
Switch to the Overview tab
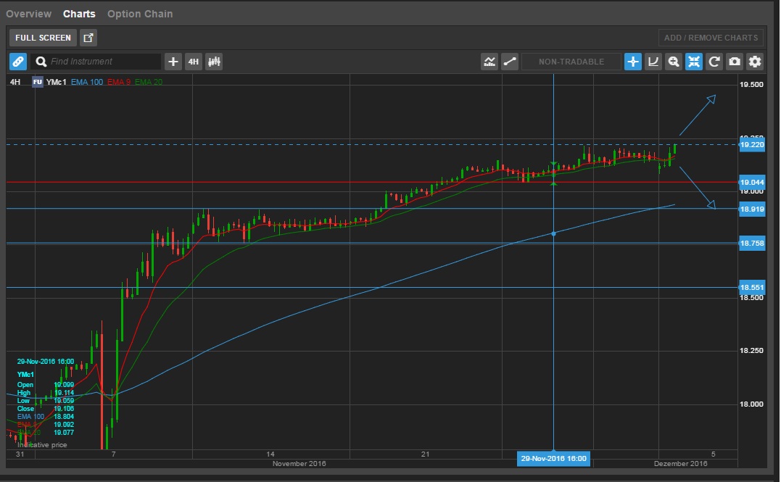coord(29,13)
